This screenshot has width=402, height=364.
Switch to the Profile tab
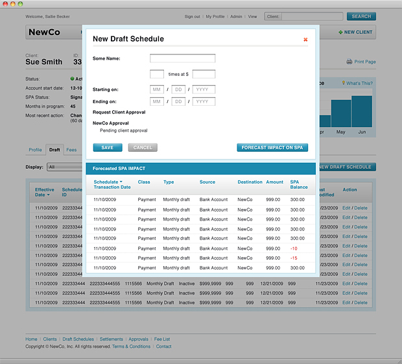tap(35, 150)
